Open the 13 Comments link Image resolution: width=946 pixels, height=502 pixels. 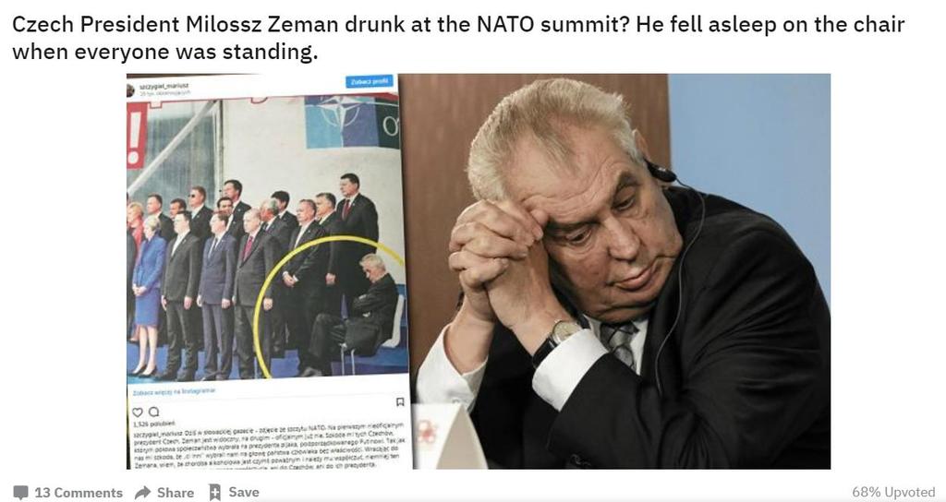click(x=79, y=493)
